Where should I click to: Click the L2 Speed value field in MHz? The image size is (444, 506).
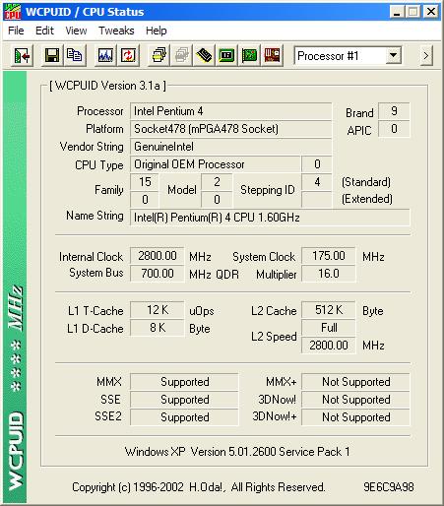click(328, 346)
